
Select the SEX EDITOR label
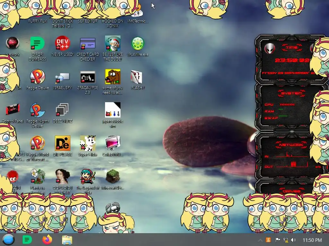pyautogui.click(x=87, y=21)
